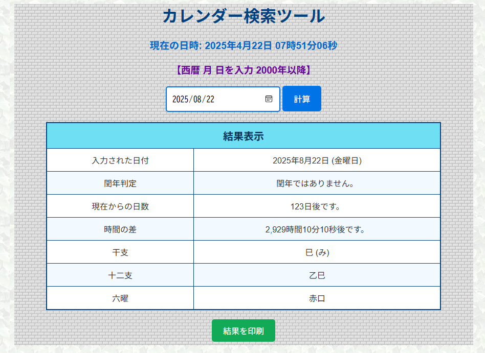The width and height of the screenshot is (485, 353).
Task: Click the 2025年8月22日 (金曜日) result cell
Action: [317, 160]
